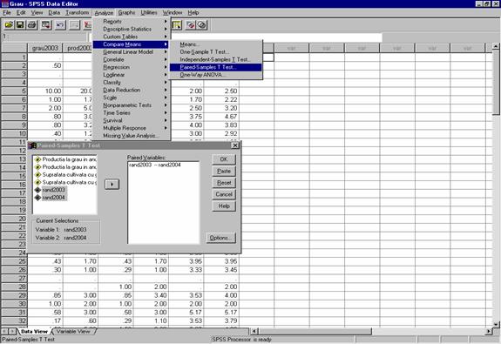Click OK in Paired-Samples T Test dialog
Image resolution: width=501 pixels, height=344 pixels.
pyautogui.click(x=224, y=159)
